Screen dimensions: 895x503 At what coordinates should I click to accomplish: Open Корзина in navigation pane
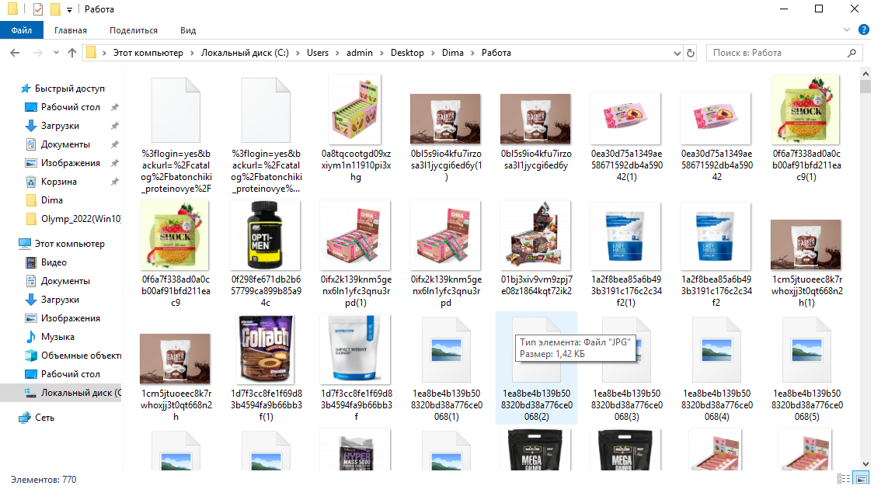(x=58, y=182)
